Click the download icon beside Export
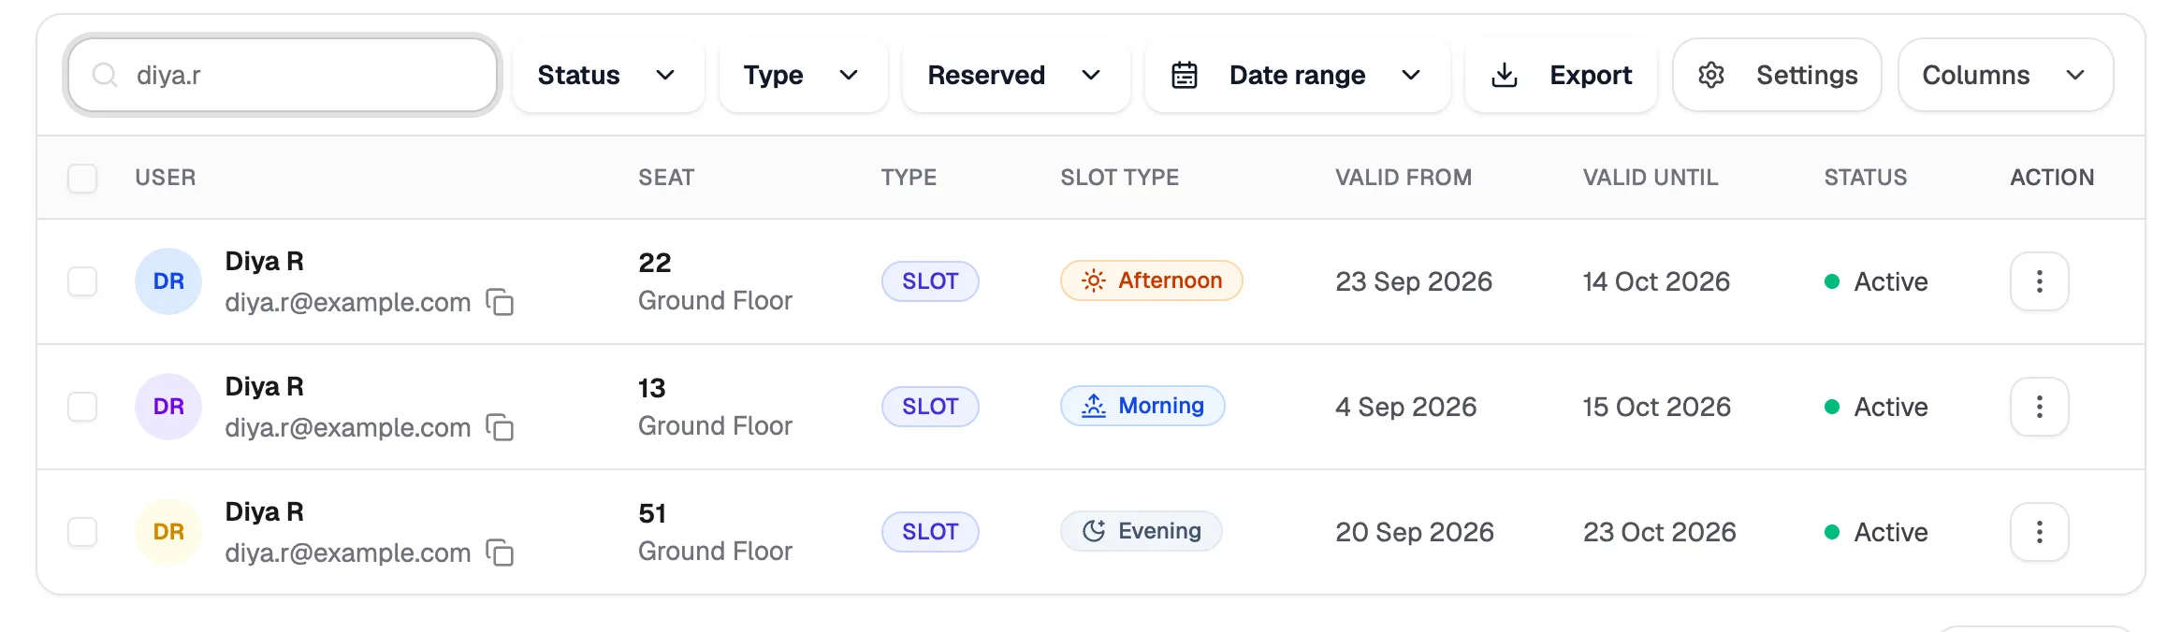The image size is (2182, 632). click(1505, 75)
